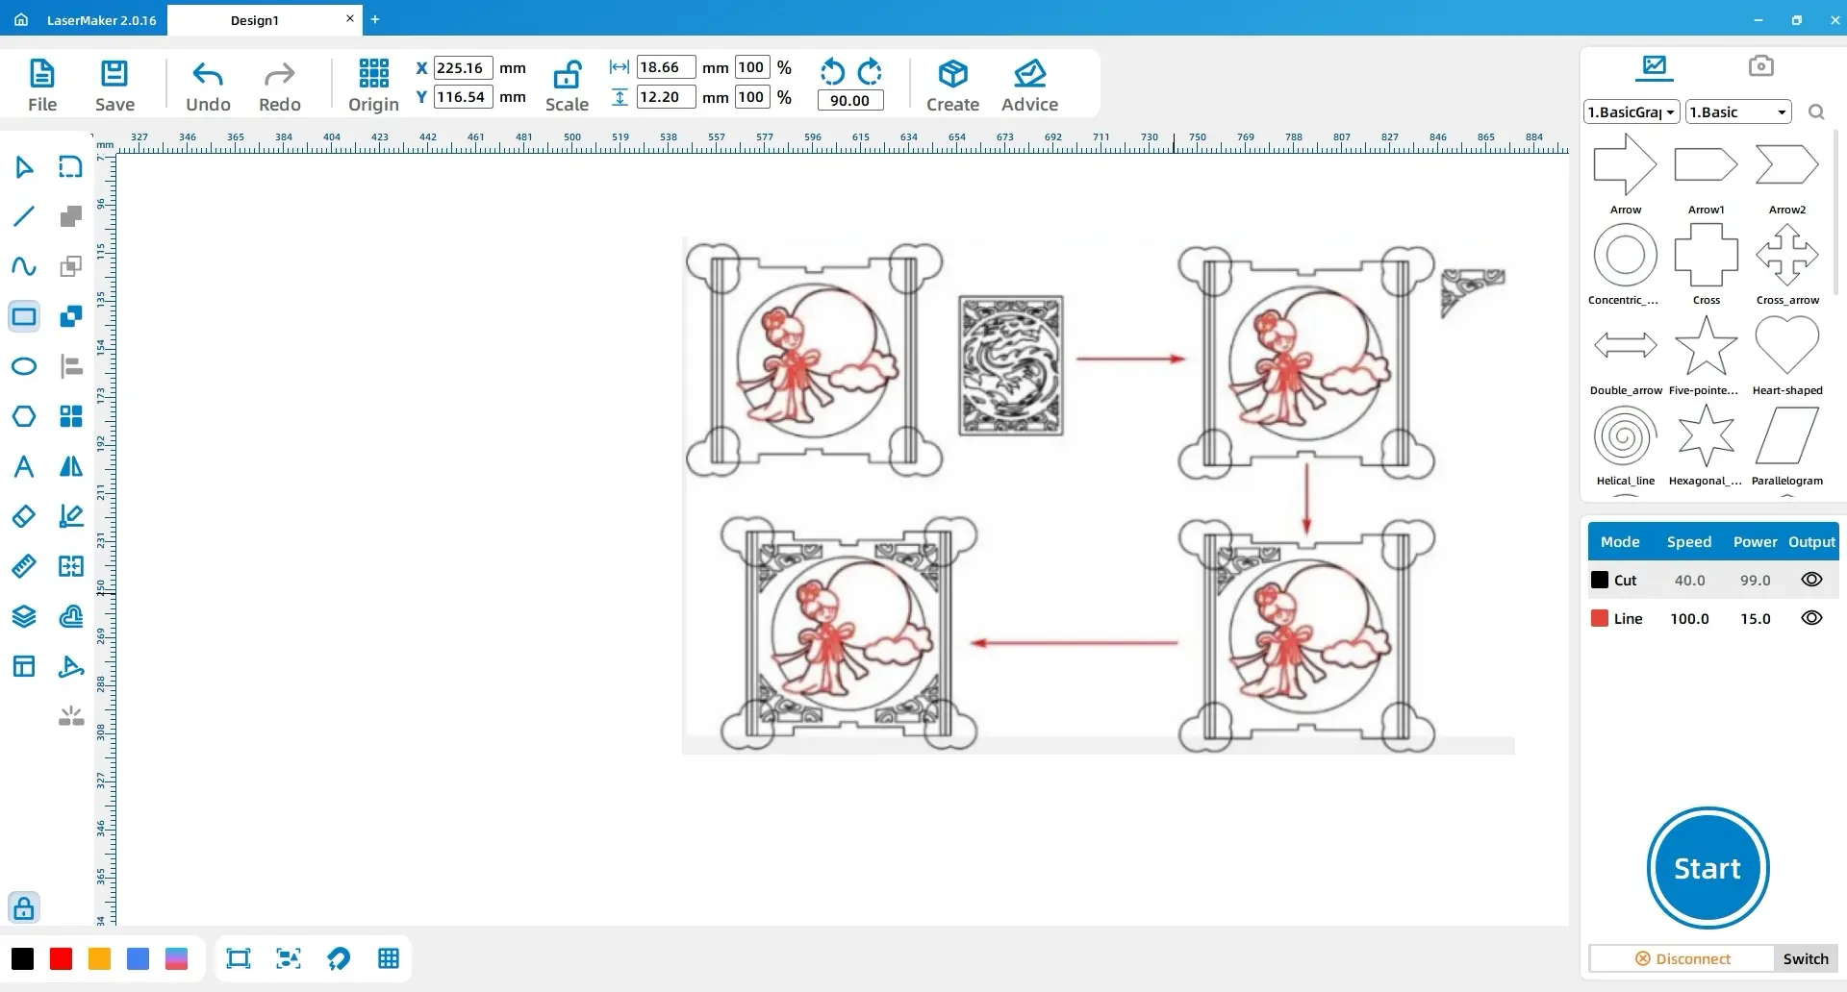Pick the red color swatch
The width and height of the screenshot is (1847, 992).
point(61,958)
